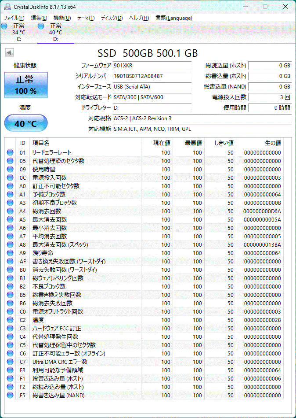Click the 項目名 column header

point(86,143)
